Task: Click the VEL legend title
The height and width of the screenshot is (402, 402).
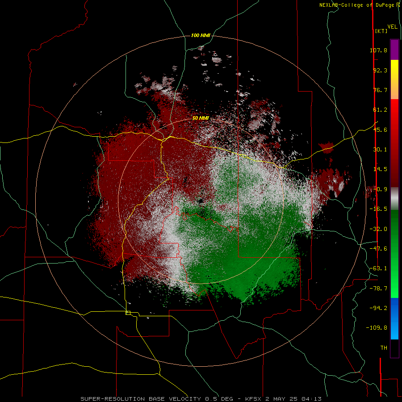Action: (x=392, y=27)
